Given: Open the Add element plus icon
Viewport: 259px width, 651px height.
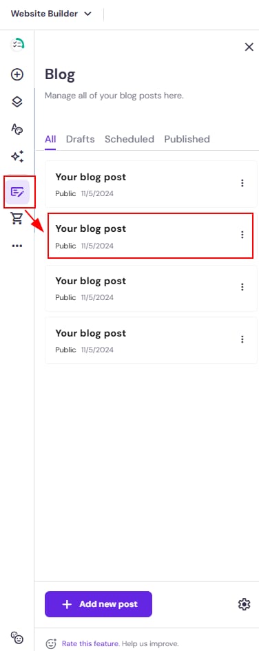Looking at the screenshot, I should [x=17, y=75].
